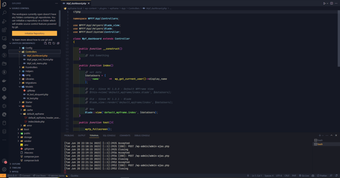
Task: Open the Json extension view in the activity bar
Action: pos(4,47)
